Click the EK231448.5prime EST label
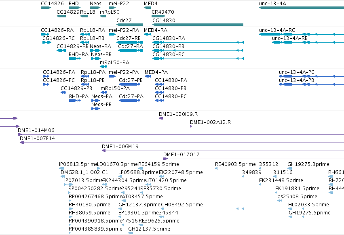Screen dimensions: 344x235 281,180
